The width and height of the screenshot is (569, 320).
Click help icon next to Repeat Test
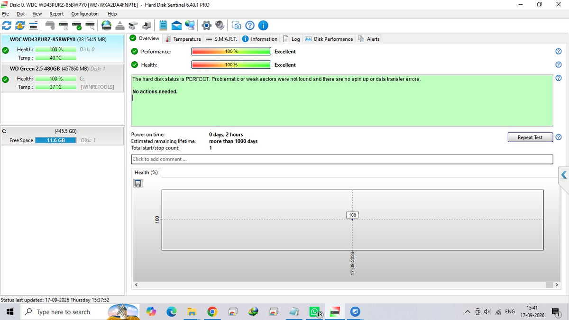coord(558,137)
